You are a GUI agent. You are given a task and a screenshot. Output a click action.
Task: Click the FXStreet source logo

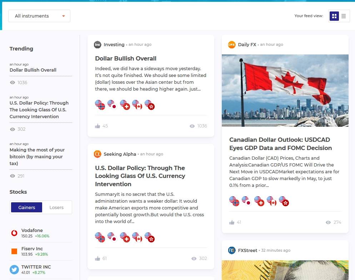pos(232,250)
